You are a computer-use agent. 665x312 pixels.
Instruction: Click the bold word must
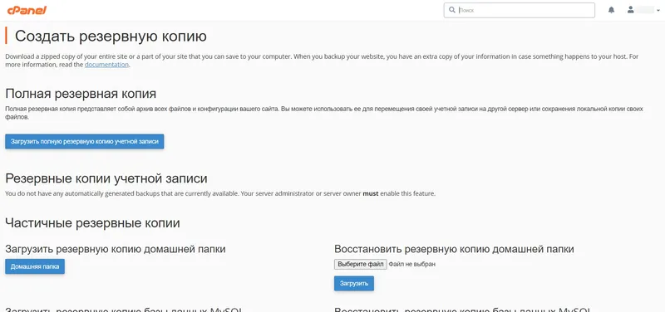(x=371, y=194)
